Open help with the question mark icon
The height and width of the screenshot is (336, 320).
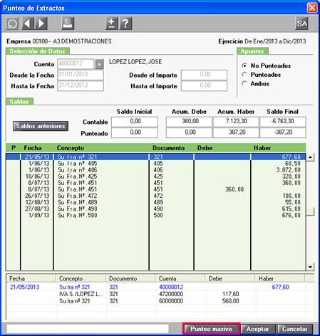click(x=125, y=23)
